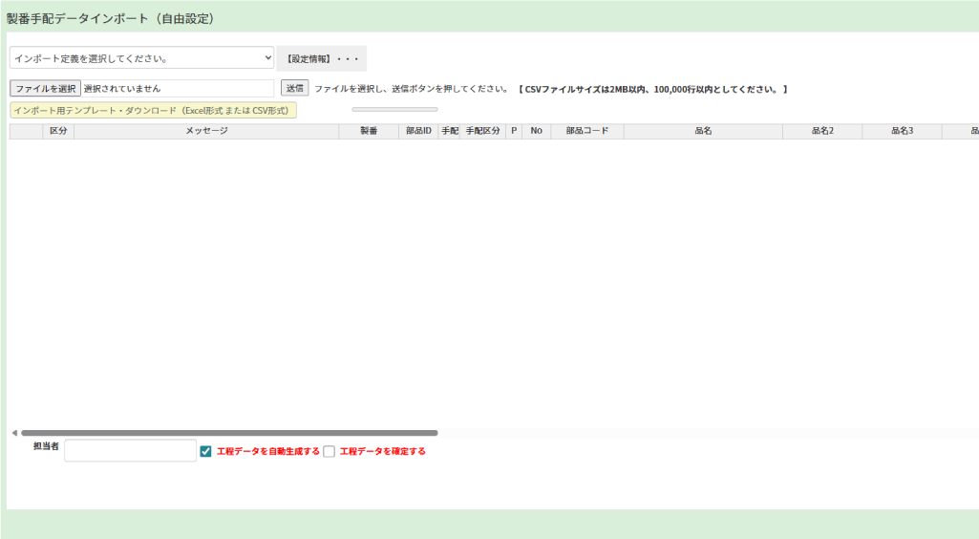Click the 手配区分 column header
This screenshot has height=539, width=979.
coord(482,131)
